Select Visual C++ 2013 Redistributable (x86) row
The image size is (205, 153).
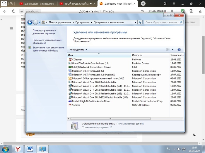(x=125, y=94)
